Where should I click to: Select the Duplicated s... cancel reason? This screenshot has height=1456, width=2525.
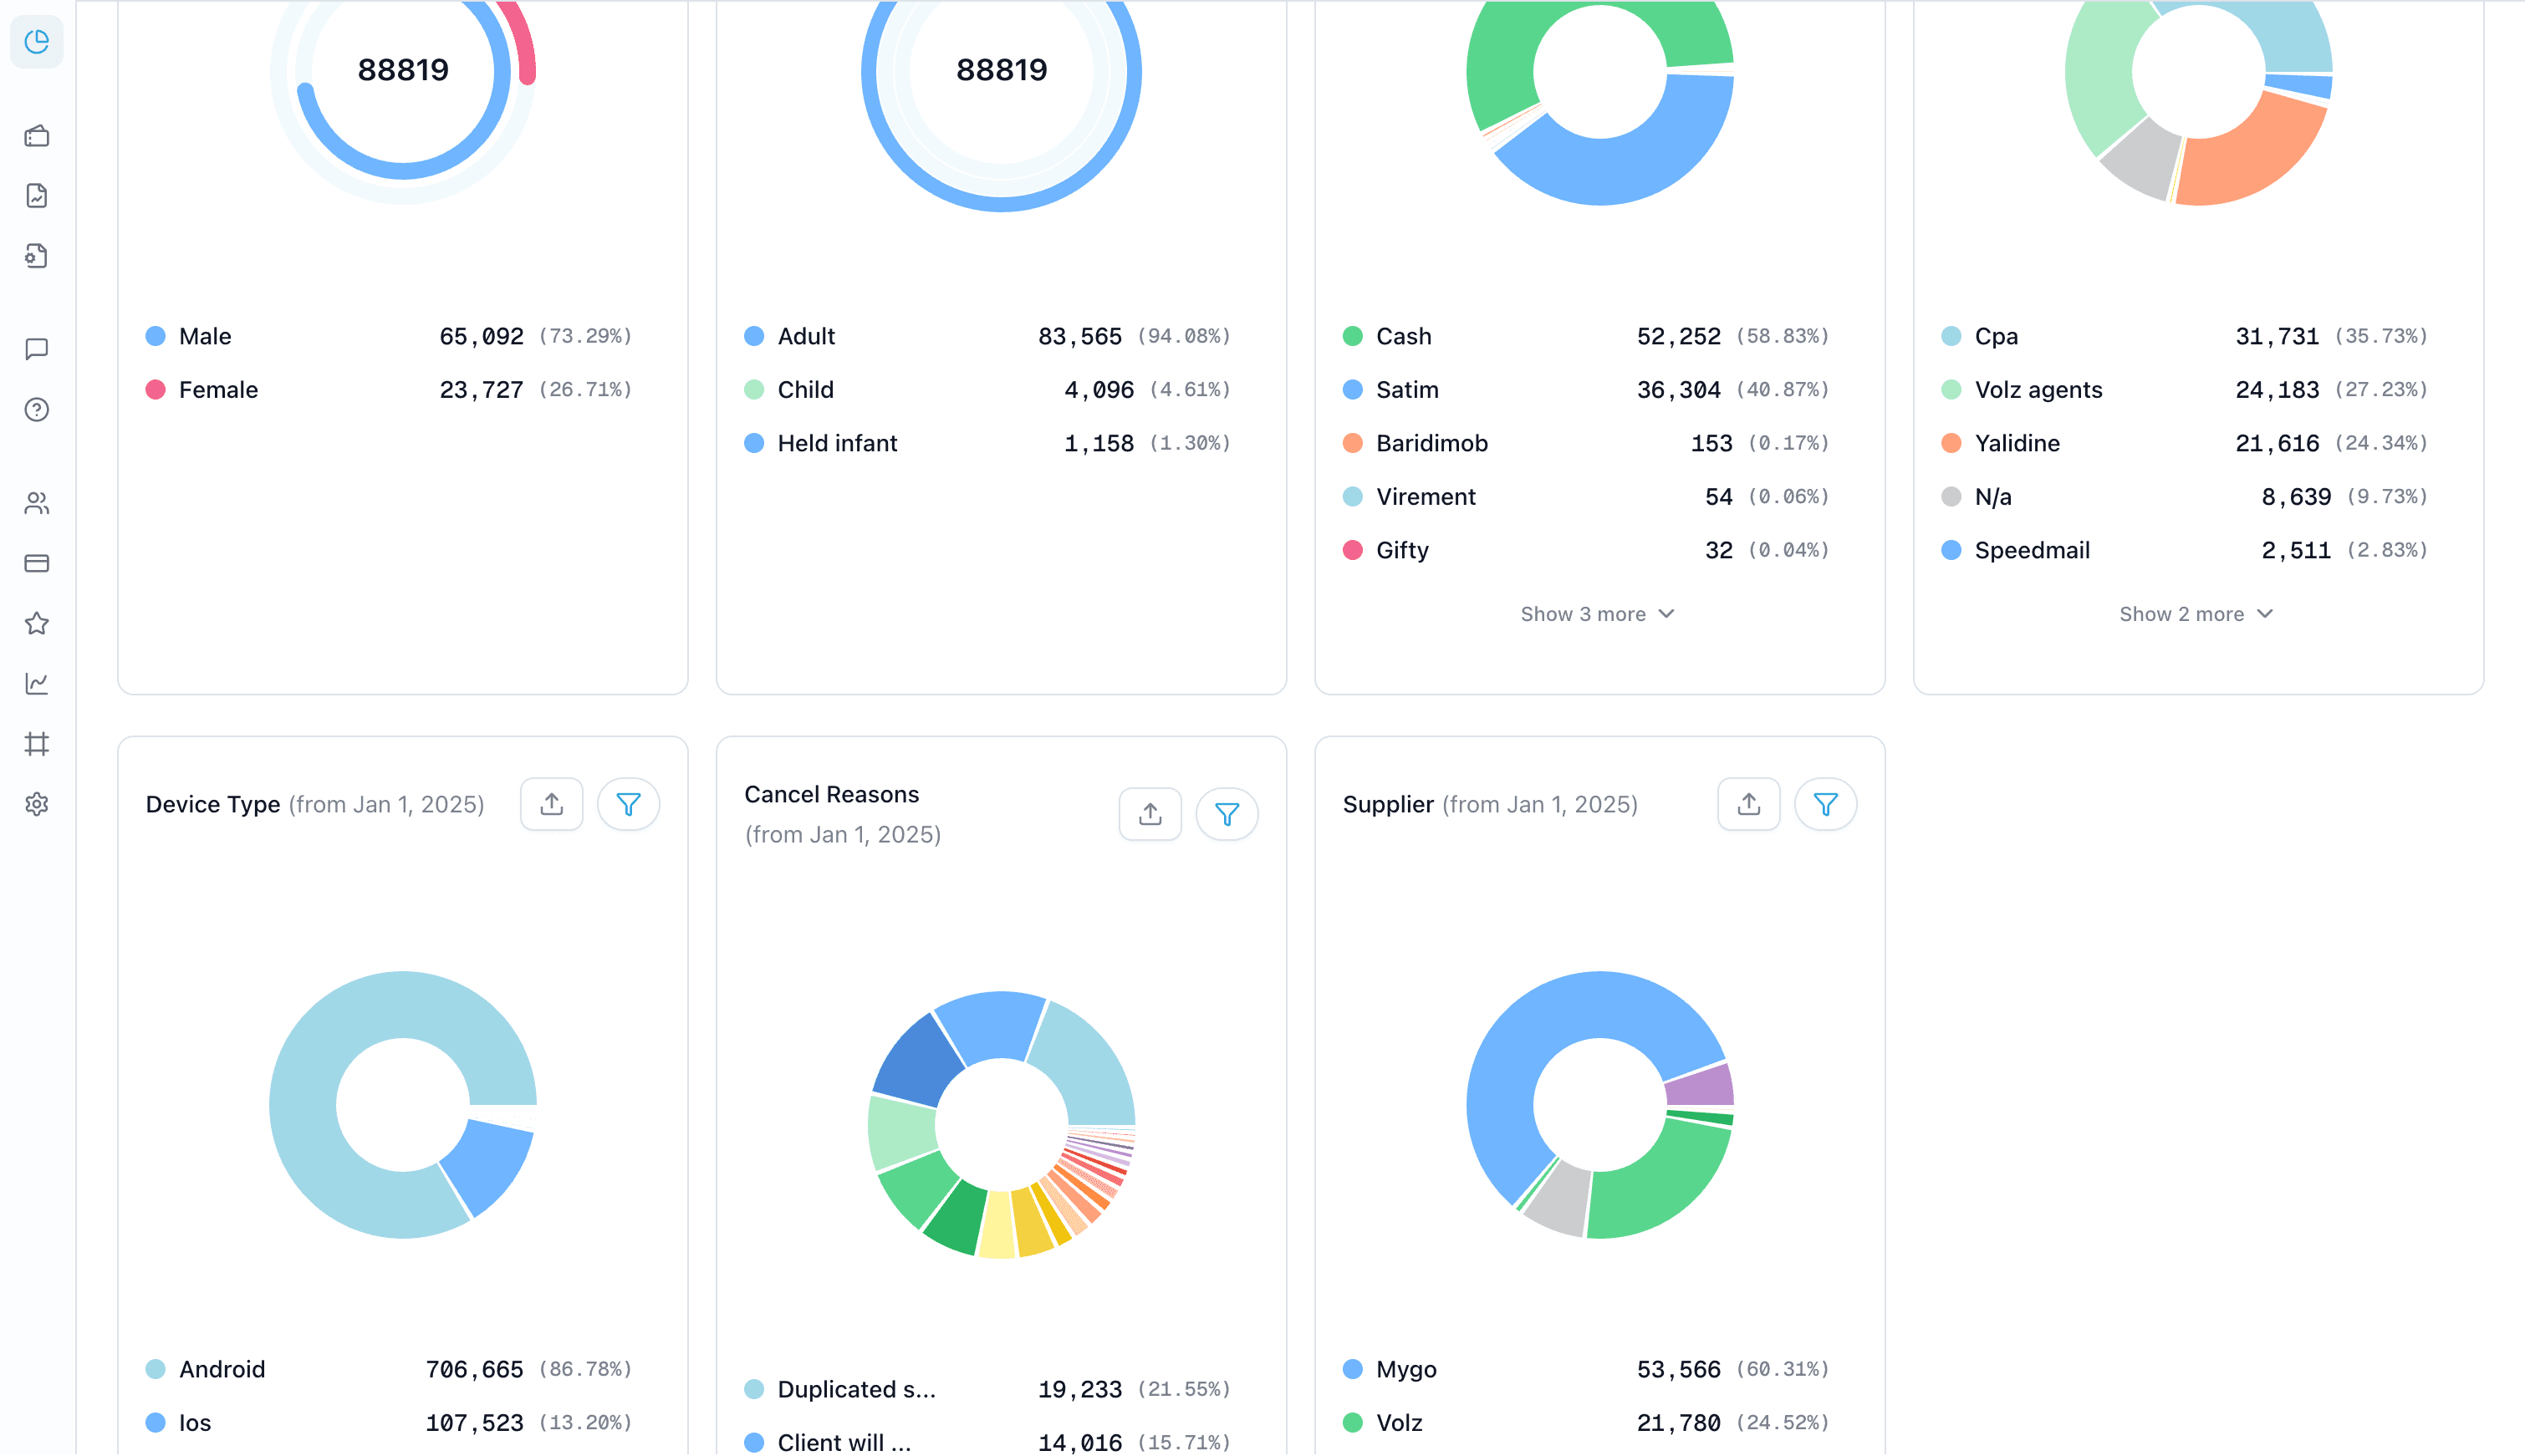[988, 1389]
